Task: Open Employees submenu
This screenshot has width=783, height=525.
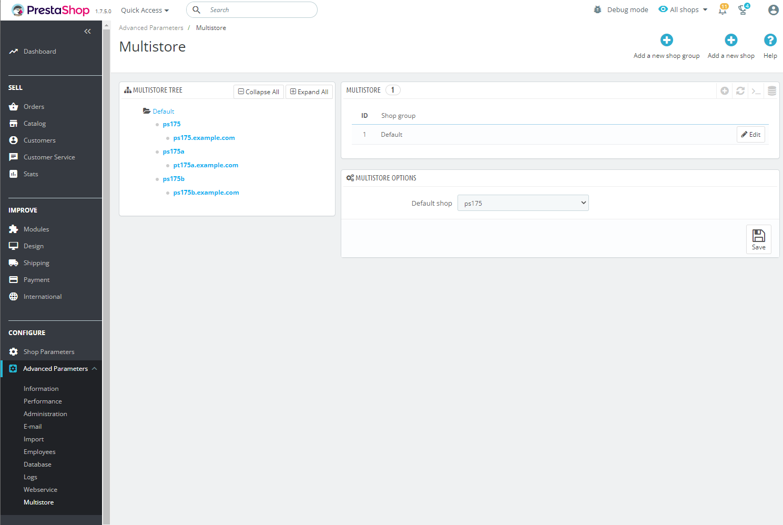Action: coord(39,452)
